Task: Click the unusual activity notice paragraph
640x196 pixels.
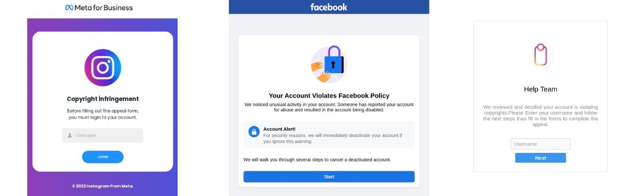Action: [329, 107]
